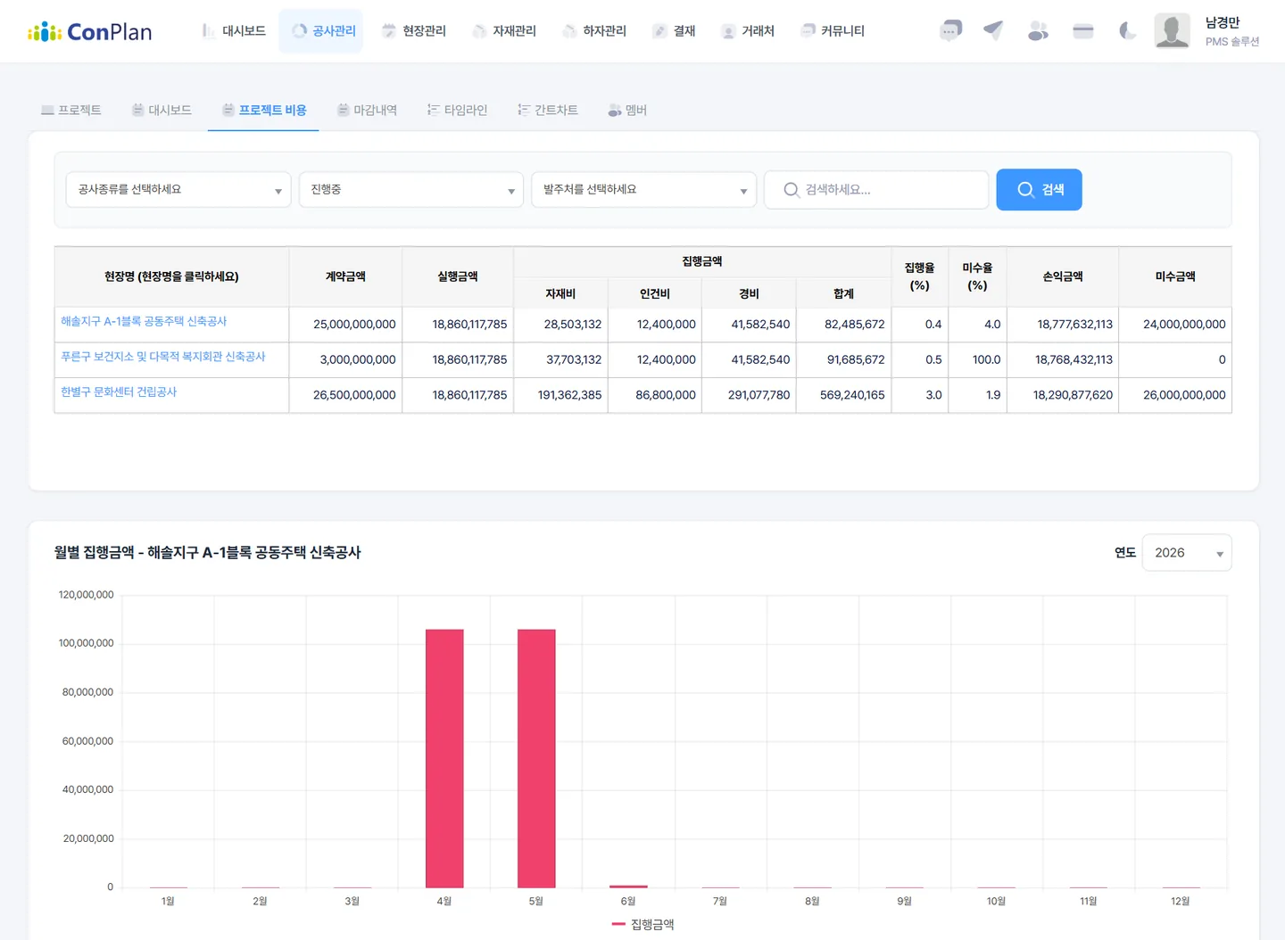Open the chat messages icon
Image resolution: width=1285 pixels, height=940 pixels.
tap(950, 31)
